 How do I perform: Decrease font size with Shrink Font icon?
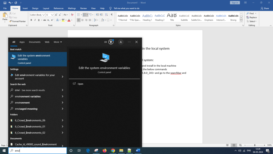(x=60, y=15)
